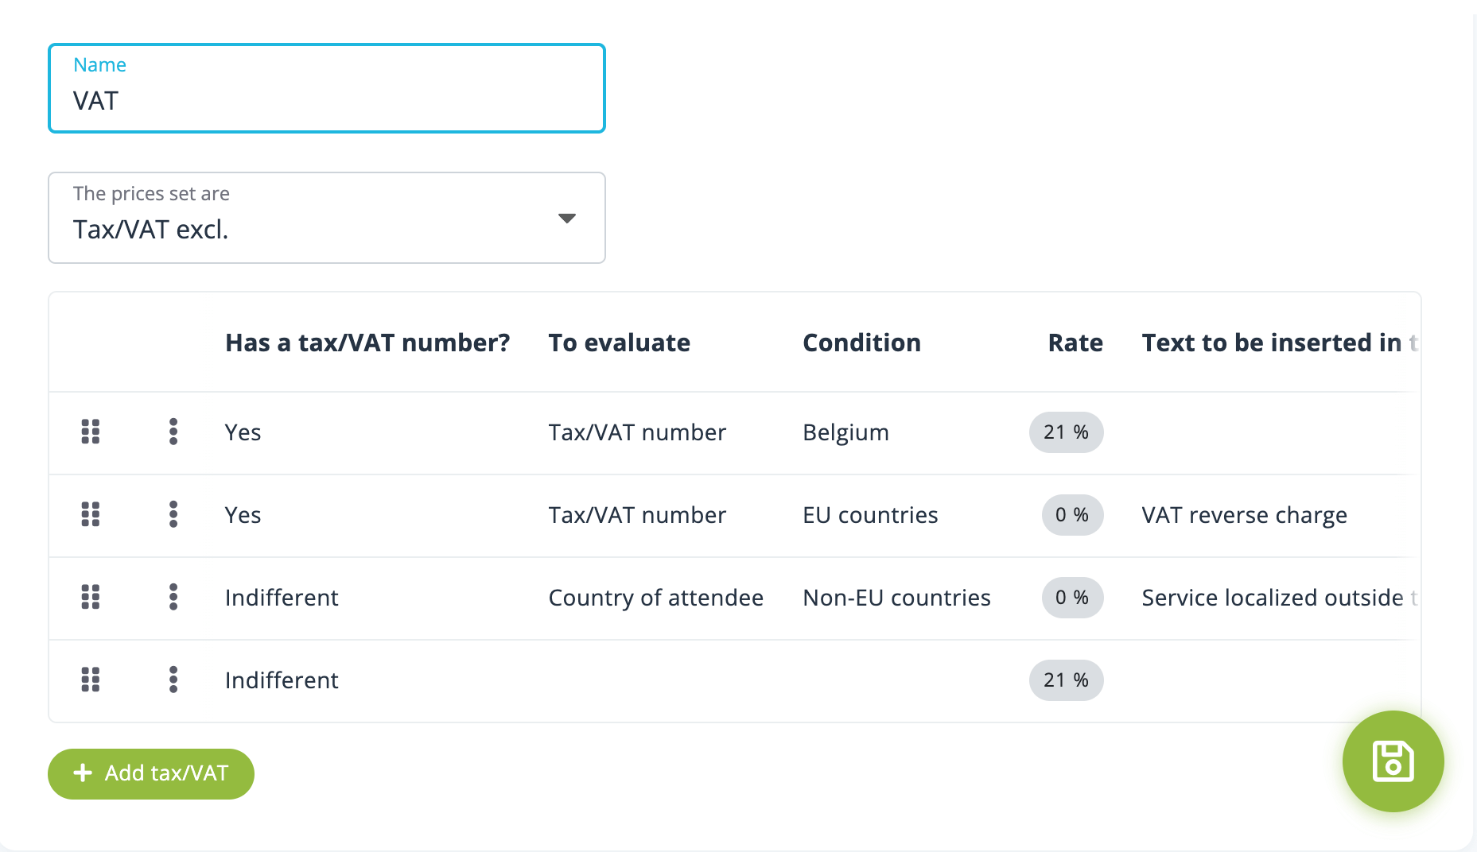Viewport: 1477px width, 852px height.
Task: Expand the prices set are dropdown
Action: (x=566, y=218)
